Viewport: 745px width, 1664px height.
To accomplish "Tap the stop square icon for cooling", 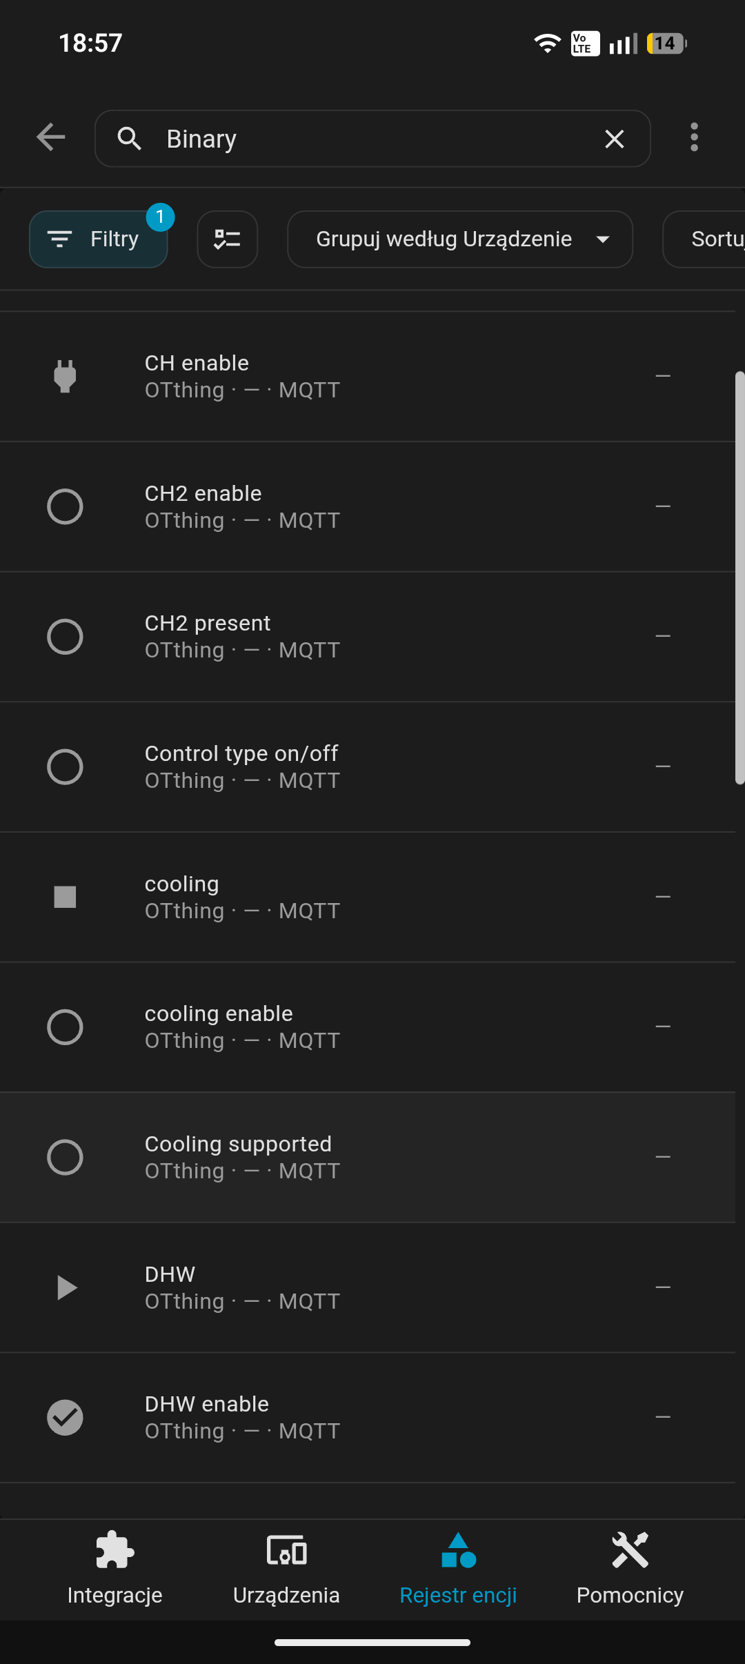I will click(x=65, y=897).
